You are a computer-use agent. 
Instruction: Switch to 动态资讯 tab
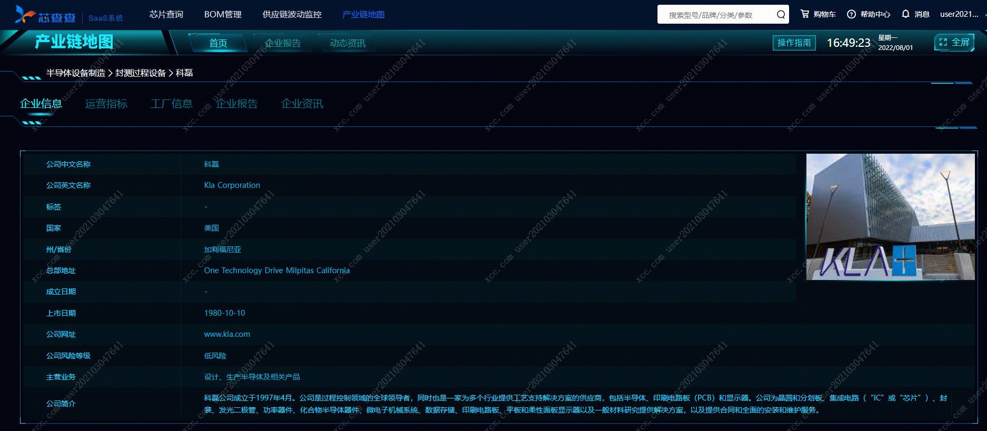coord(347,43)
